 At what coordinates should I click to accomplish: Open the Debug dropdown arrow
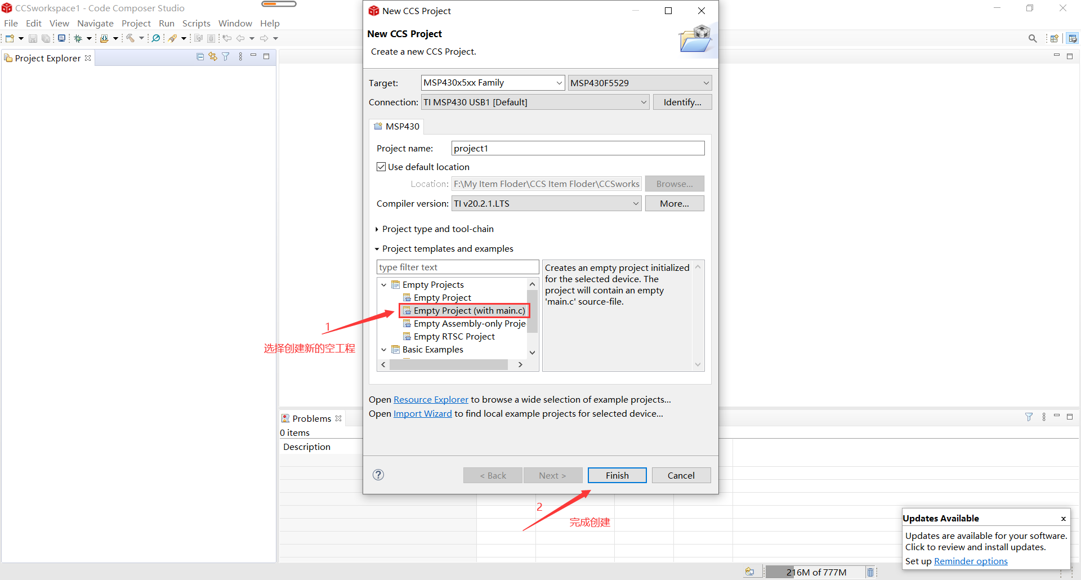click(x=89, y=38)
